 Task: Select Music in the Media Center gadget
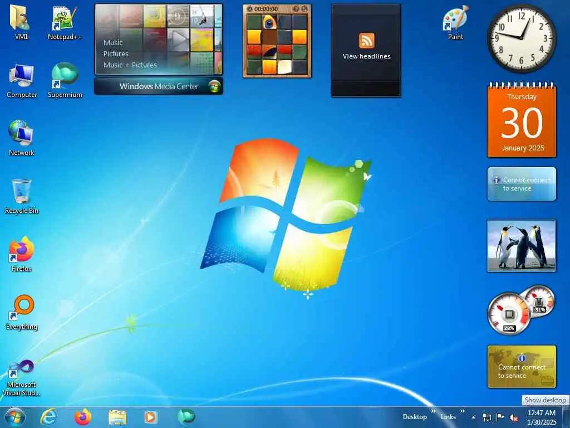coord(112,42)
